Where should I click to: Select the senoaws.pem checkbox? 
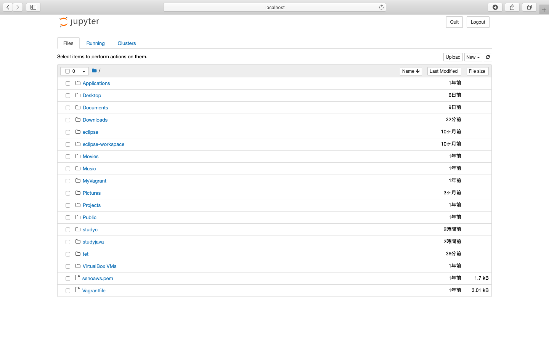68,279
